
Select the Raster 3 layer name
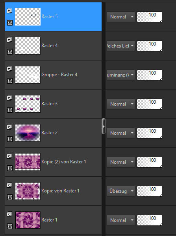(49, 104)
